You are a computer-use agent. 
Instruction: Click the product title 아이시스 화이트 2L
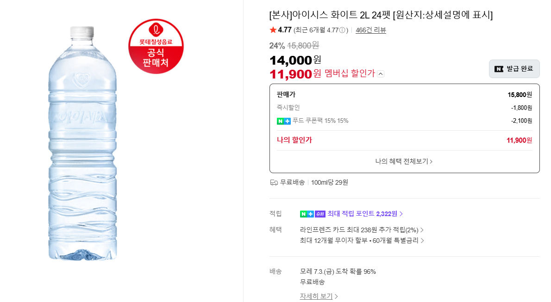point(381,15)
